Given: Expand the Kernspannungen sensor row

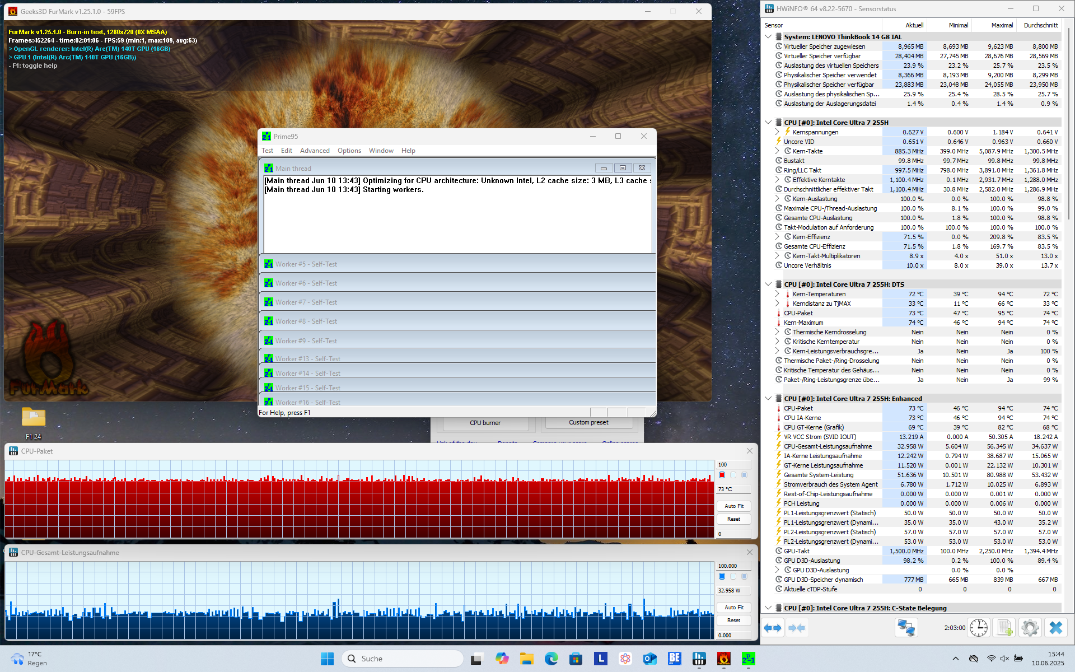Looking at the screenshot, I should 777,132.
